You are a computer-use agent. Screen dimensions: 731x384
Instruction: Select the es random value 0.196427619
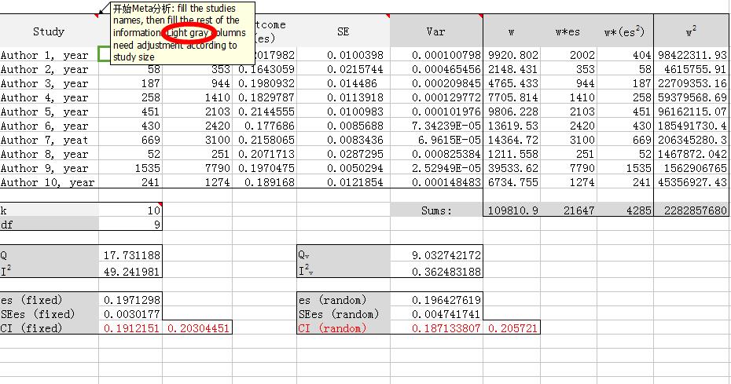[x=436, y=300]
